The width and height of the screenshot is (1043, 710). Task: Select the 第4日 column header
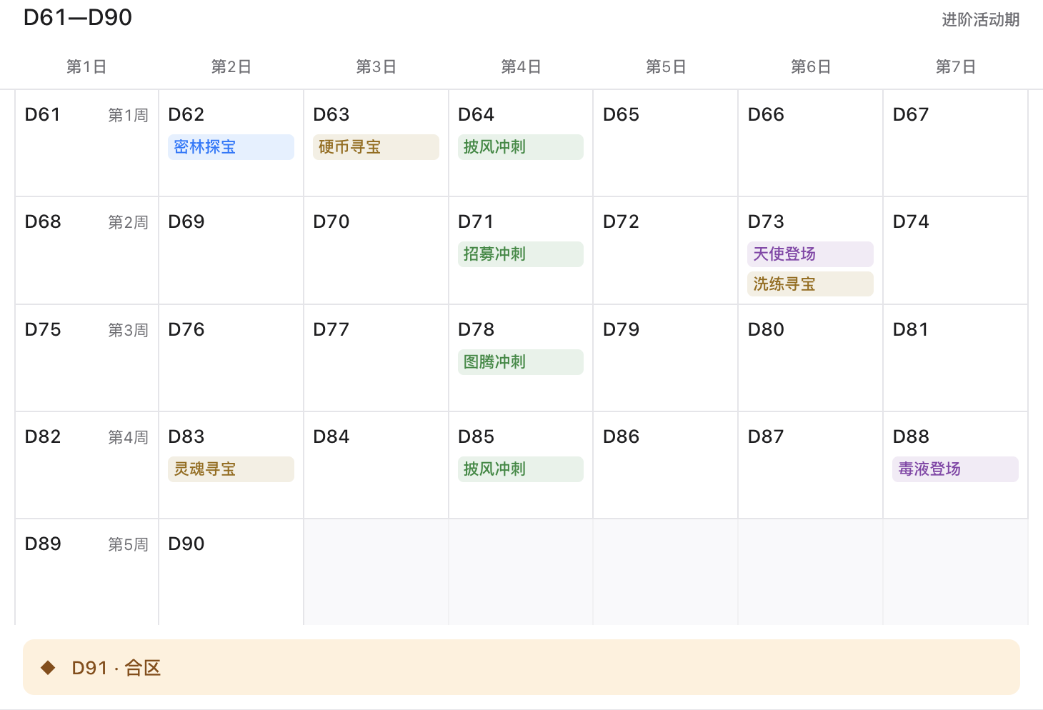click(x=521, y=67)
